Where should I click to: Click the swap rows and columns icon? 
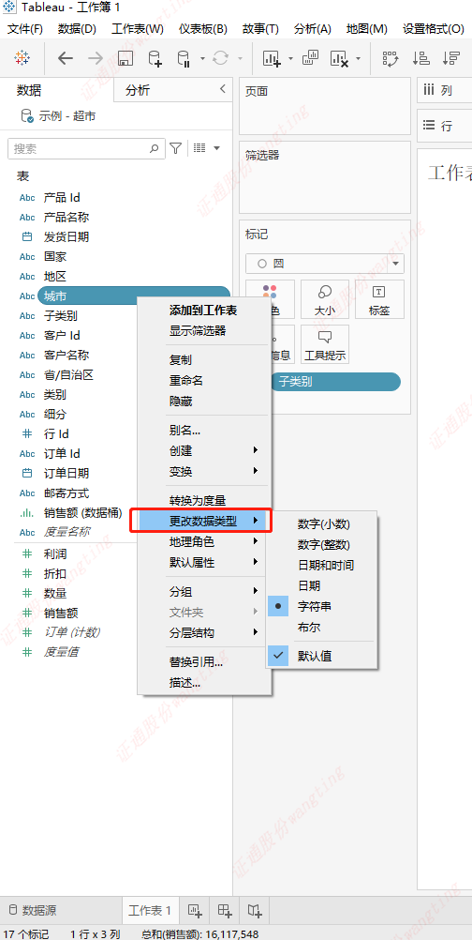click(391, 58)
